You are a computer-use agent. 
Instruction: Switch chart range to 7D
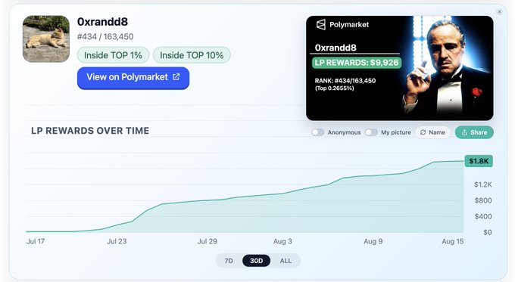(x=229, y=261)
